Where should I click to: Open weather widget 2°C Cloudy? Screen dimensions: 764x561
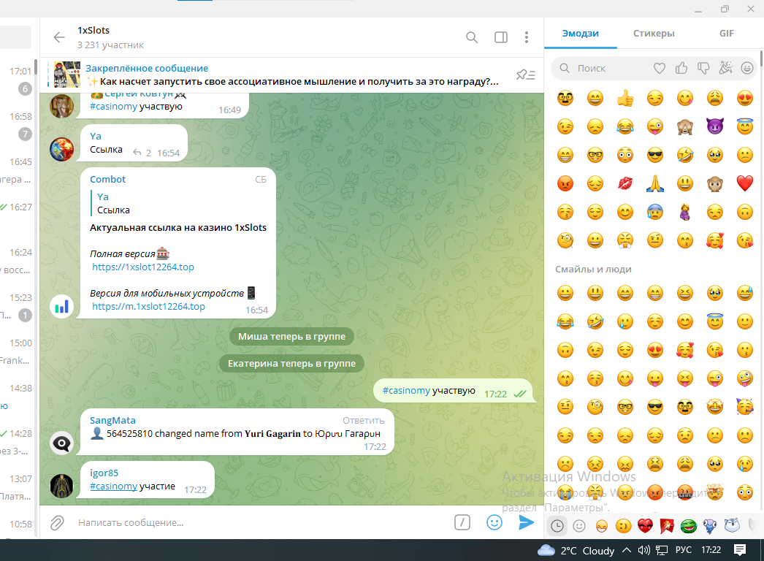click(576, 550)
